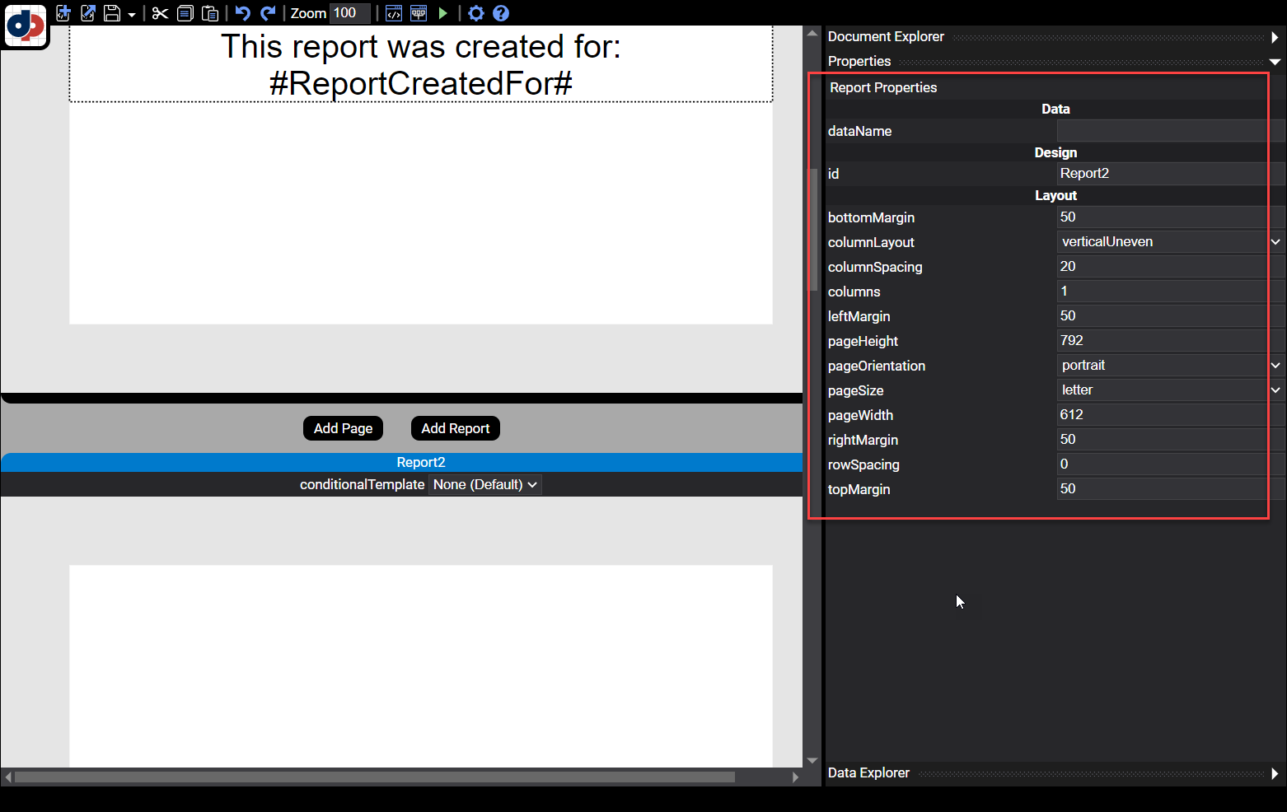The image size is (1287, 812).
Task: Redo the last undone change
Action: click(267, 13)
